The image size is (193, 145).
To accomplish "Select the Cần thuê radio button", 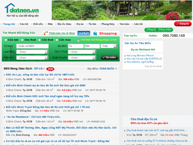I will tap(39, 40).
